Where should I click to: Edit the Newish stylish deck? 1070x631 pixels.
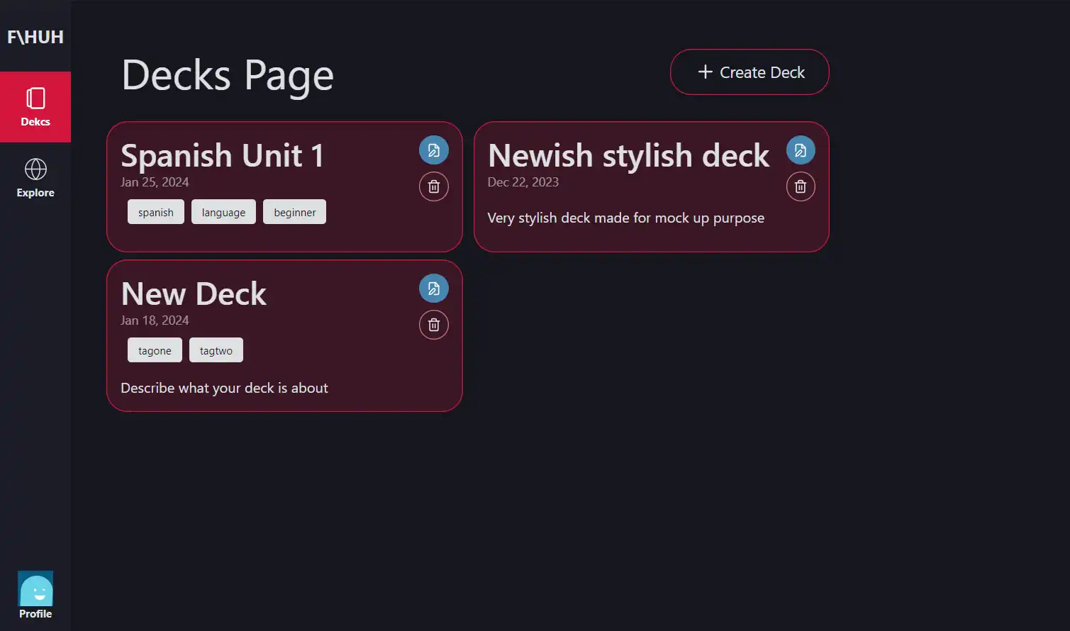point(800,150)
